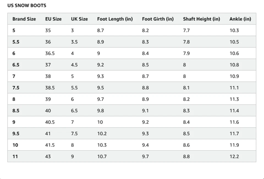Select ankle value 11.4 cell
This screenshot has width=264, height=179.
[x=234, y=111]
